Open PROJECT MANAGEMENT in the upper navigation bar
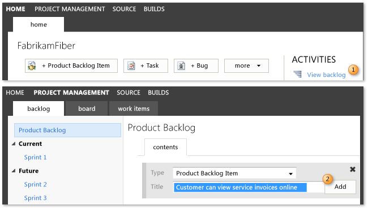368x209 pixels. [x=70, y=9]
